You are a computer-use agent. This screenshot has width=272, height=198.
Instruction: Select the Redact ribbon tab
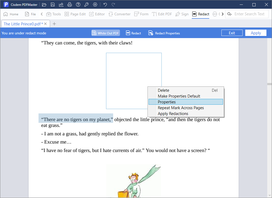point(201,14)
